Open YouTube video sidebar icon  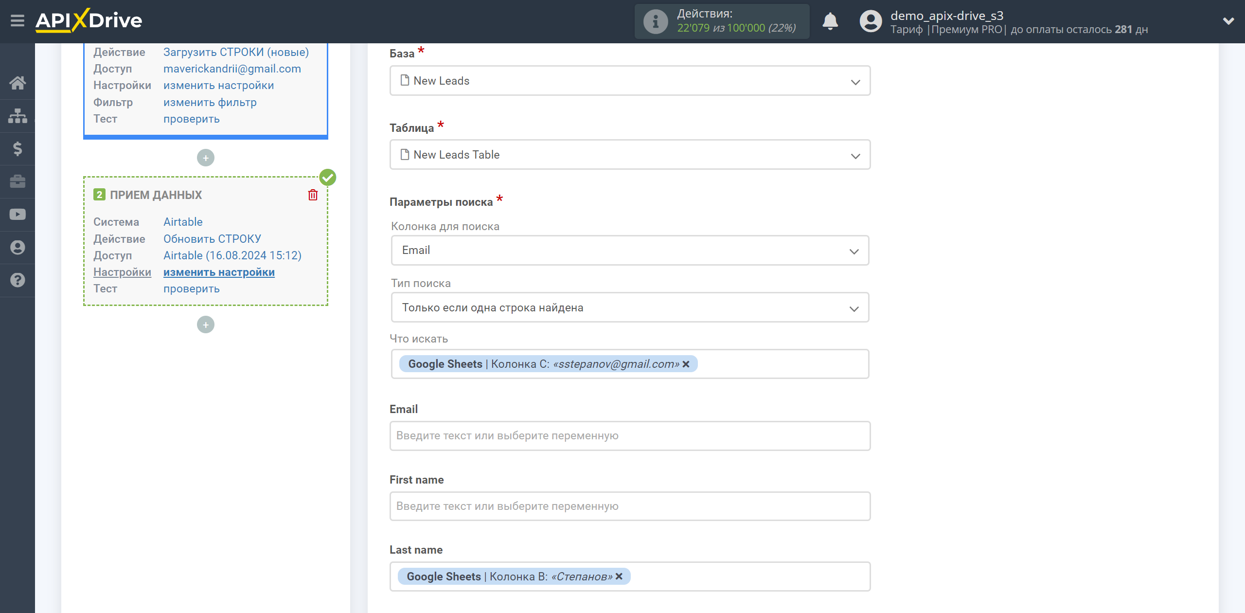pos(18,215)
